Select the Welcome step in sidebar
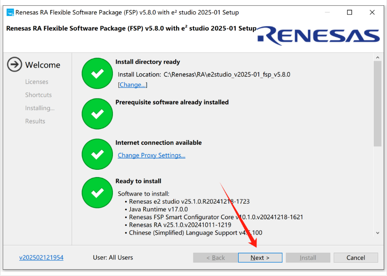 tap(43, 65)
